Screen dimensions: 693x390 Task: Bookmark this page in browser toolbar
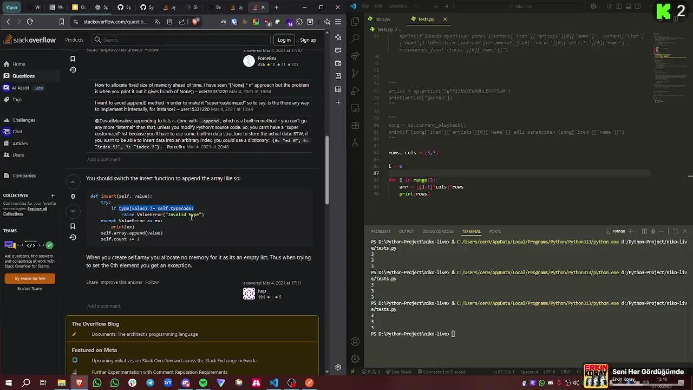[62, 22]
